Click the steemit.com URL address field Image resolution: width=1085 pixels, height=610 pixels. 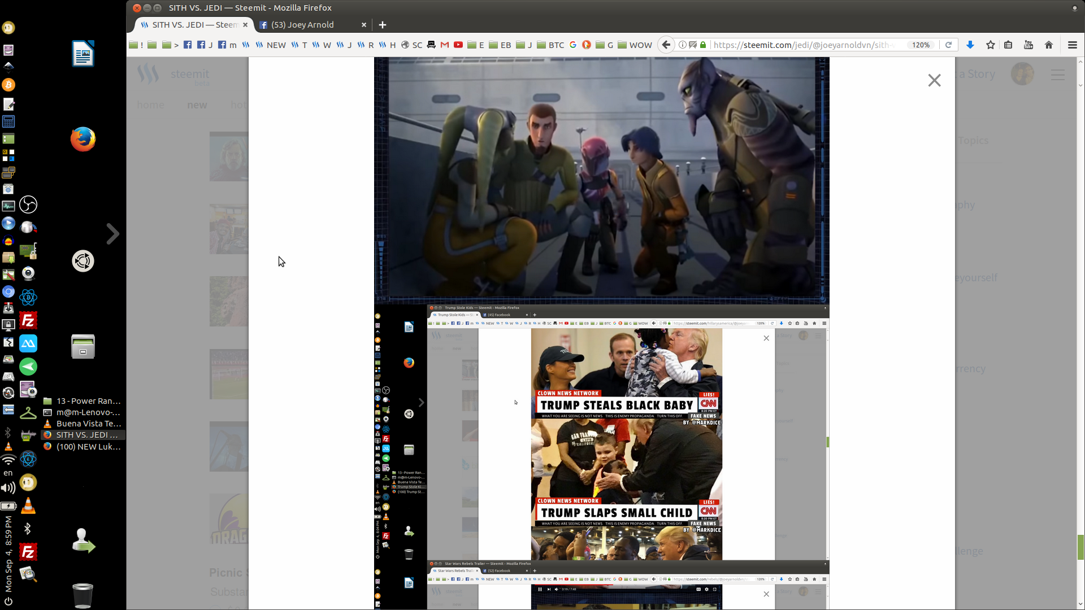point(802,45)
